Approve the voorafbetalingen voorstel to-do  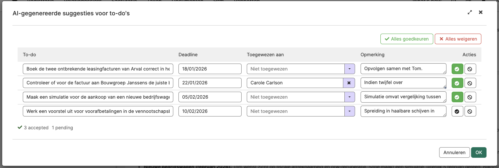(x=457, y=111)
